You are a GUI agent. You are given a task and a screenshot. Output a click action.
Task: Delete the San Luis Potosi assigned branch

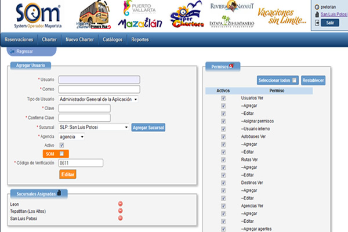pos(121,218)
